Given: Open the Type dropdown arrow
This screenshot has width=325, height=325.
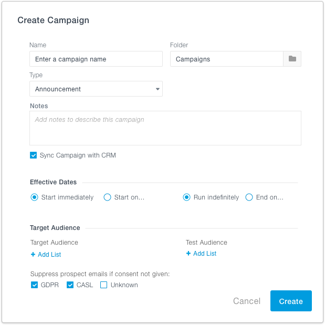Looking at the screenshot, I should click(158, 89).
